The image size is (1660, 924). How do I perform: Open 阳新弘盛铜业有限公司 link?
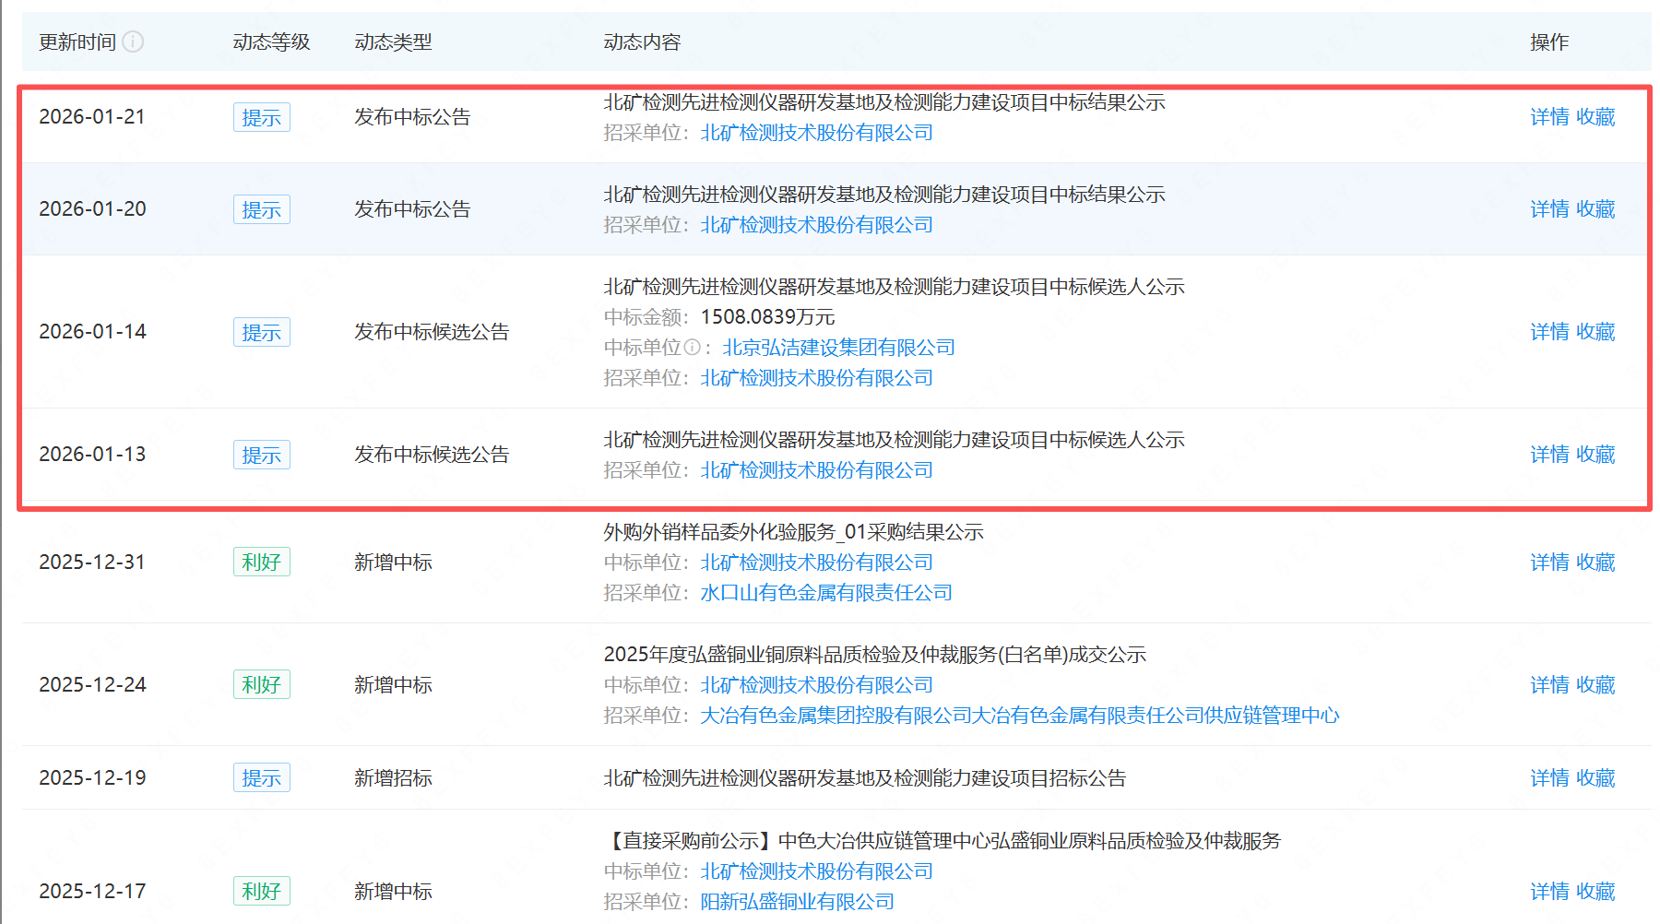[797, 902]
